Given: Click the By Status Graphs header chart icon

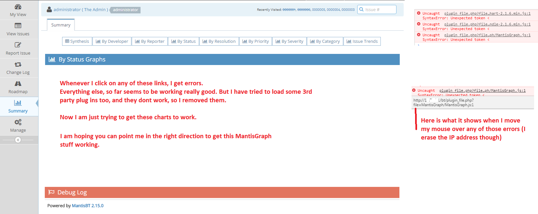Looking at the screenshot, I should pyautogui.click(x=52, y=59).
